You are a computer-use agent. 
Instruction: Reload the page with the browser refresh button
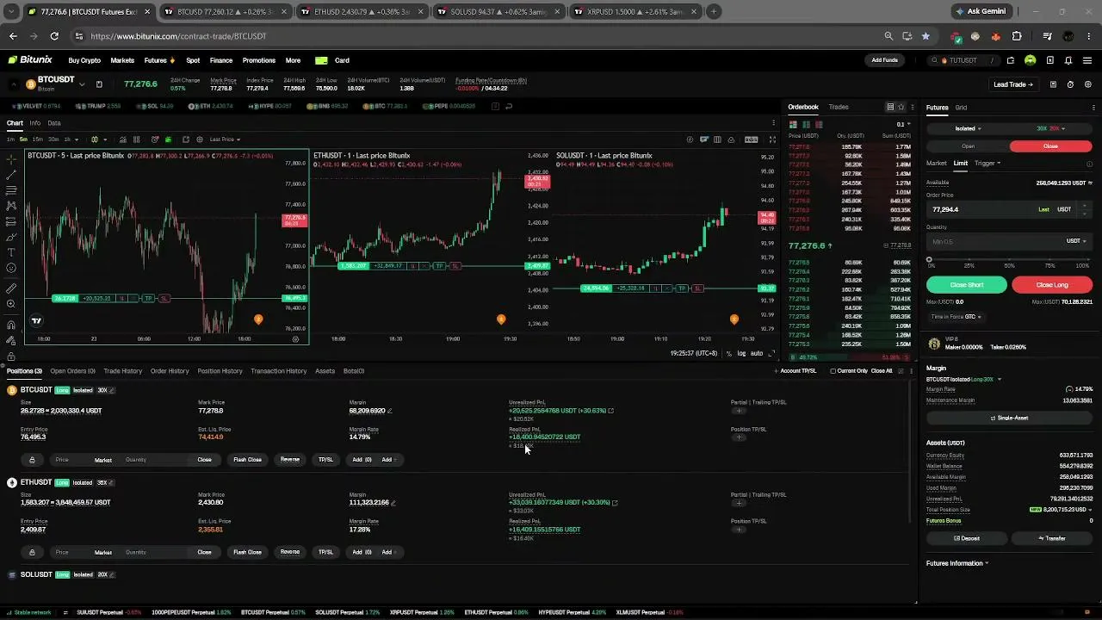point(54,36)
